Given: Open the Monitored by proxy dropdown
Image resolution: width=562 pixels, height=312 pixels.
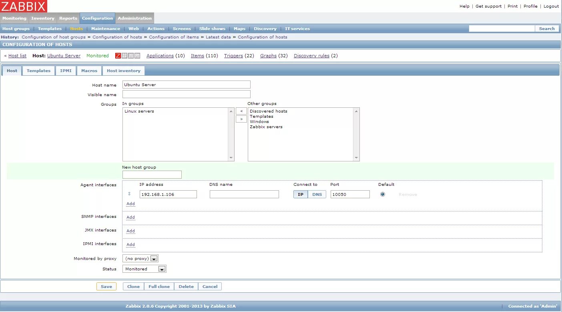Looking at the screenshot, I should point(140,259).
